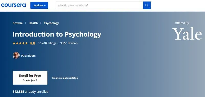Click Paul Bloom's profile photo
The height and width of the screenshot is (97, 205).
pos(16,55)
